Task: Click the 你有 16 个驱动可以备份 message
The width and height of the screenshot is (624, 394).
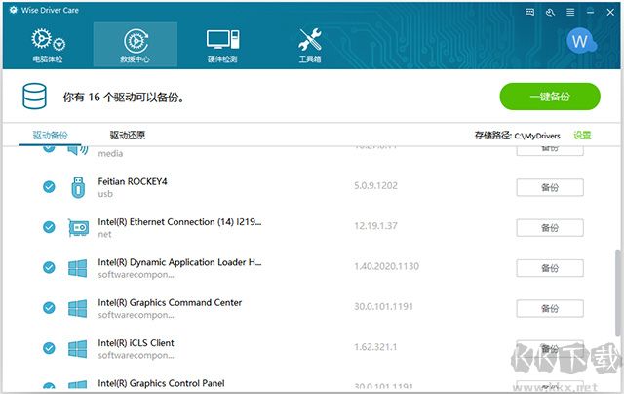Action: point(124,98)
